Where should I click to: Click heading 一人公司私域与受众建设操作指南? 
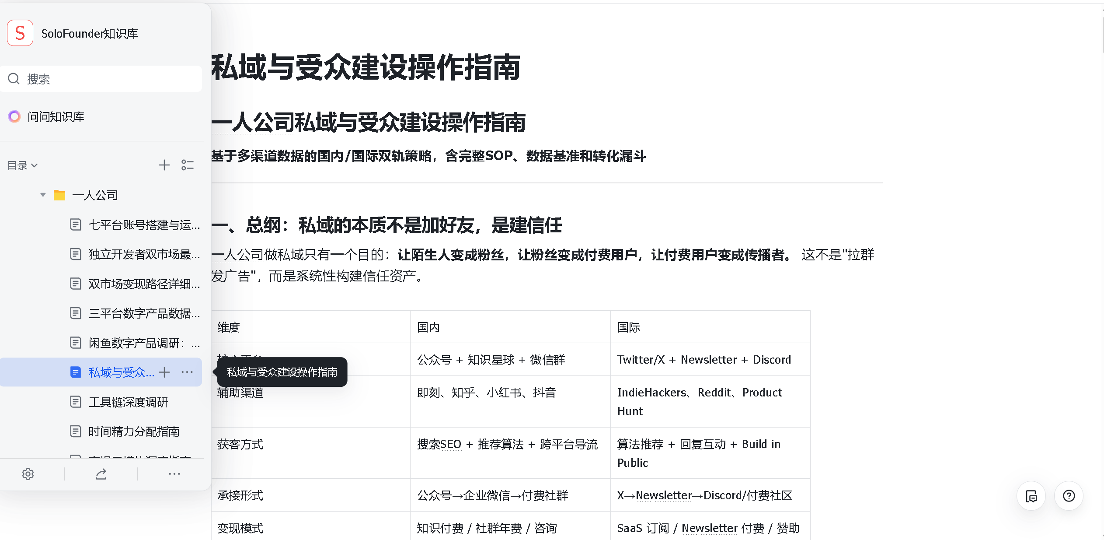(x=368, y=122)
